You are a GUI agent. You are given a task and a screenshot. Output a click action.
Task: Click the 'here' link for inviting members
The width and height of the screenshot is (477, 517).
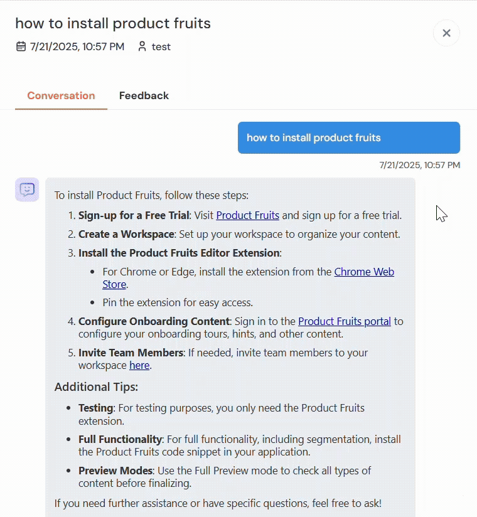(139, 365)
